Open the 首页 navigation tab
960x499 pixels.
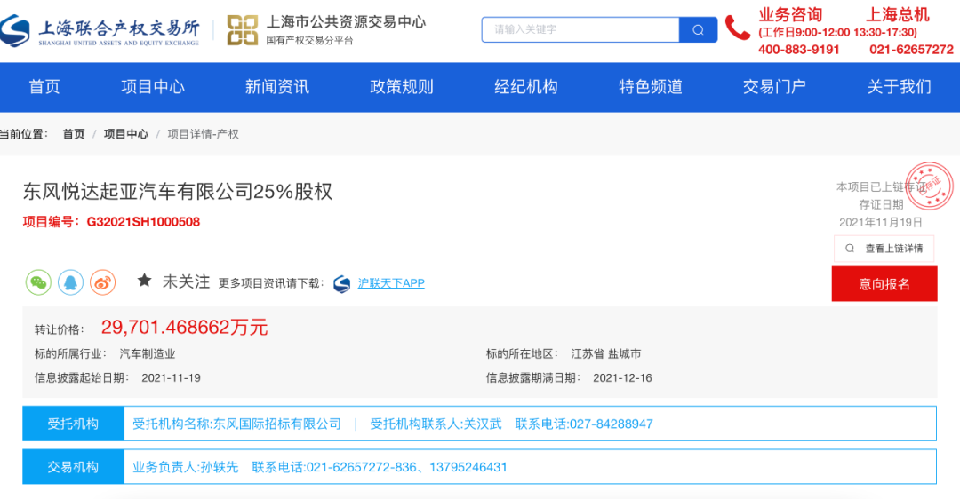coord(44,87)
